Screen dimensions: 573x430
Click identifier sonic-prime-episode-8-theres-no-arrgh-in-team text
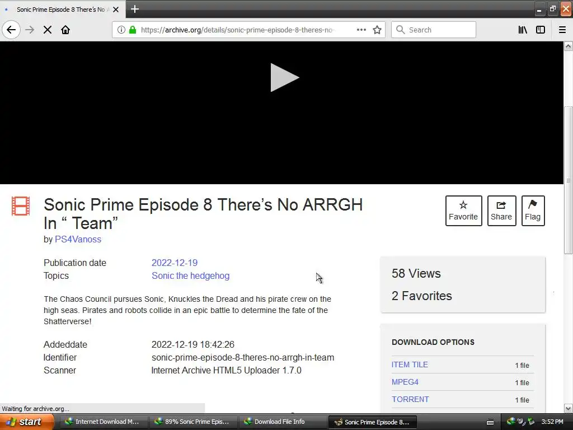click(243, 358)
